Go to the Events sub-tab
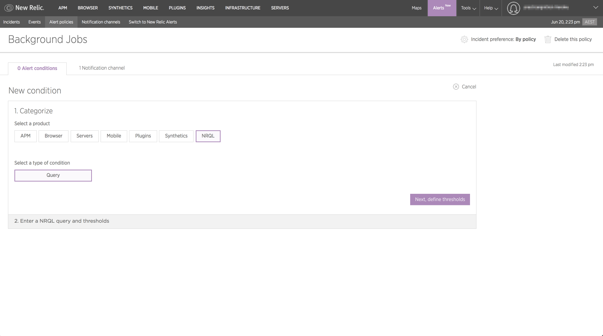603x336 pixels. click(35, 22)
